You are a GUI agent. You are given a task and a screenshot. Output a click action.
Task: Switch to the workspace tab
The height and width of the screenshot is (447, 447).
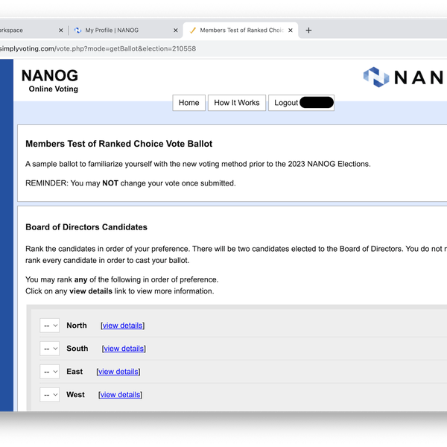[33, 31]
